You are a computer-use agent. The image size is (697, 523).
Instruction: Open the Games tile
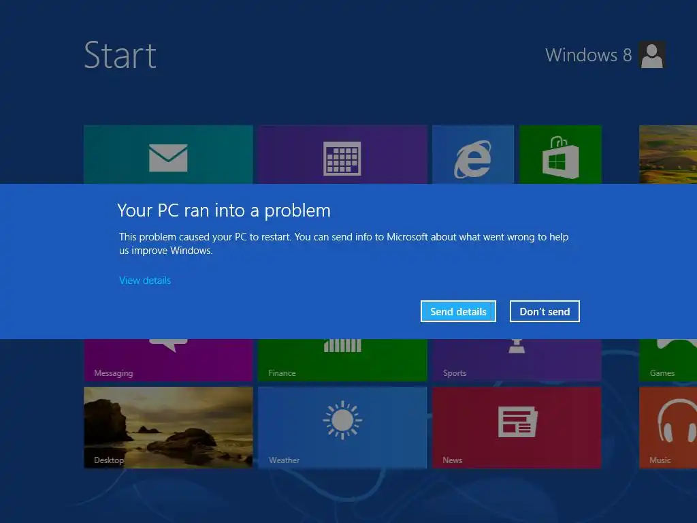[668, 360]
